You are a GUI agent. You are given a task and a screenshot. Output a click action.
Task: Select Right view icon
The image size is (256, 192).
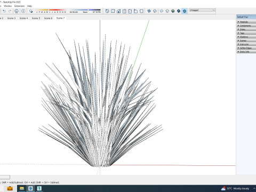[x=124, y=11]
